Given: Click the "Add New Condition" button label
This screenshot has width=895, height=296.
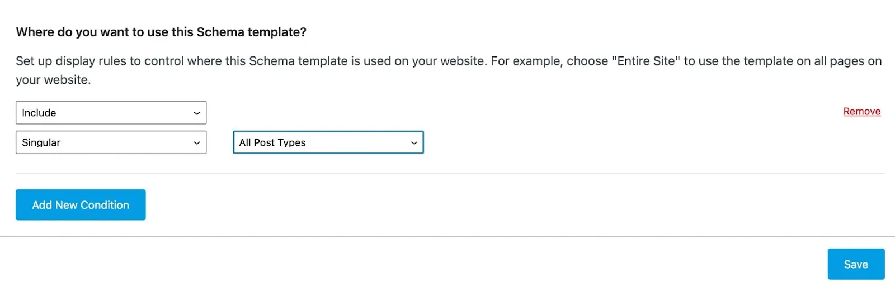Looking at the screenshot, I should tap(81, 205).
